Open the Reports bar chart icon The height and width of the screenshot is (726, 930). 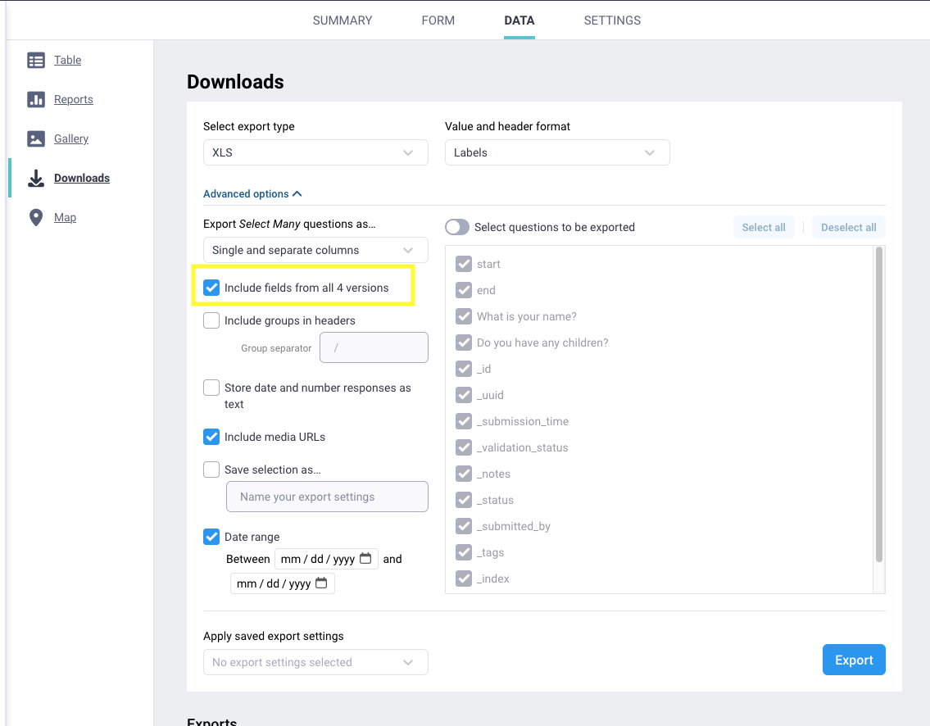pyautogui.click(x=36, y=99)
